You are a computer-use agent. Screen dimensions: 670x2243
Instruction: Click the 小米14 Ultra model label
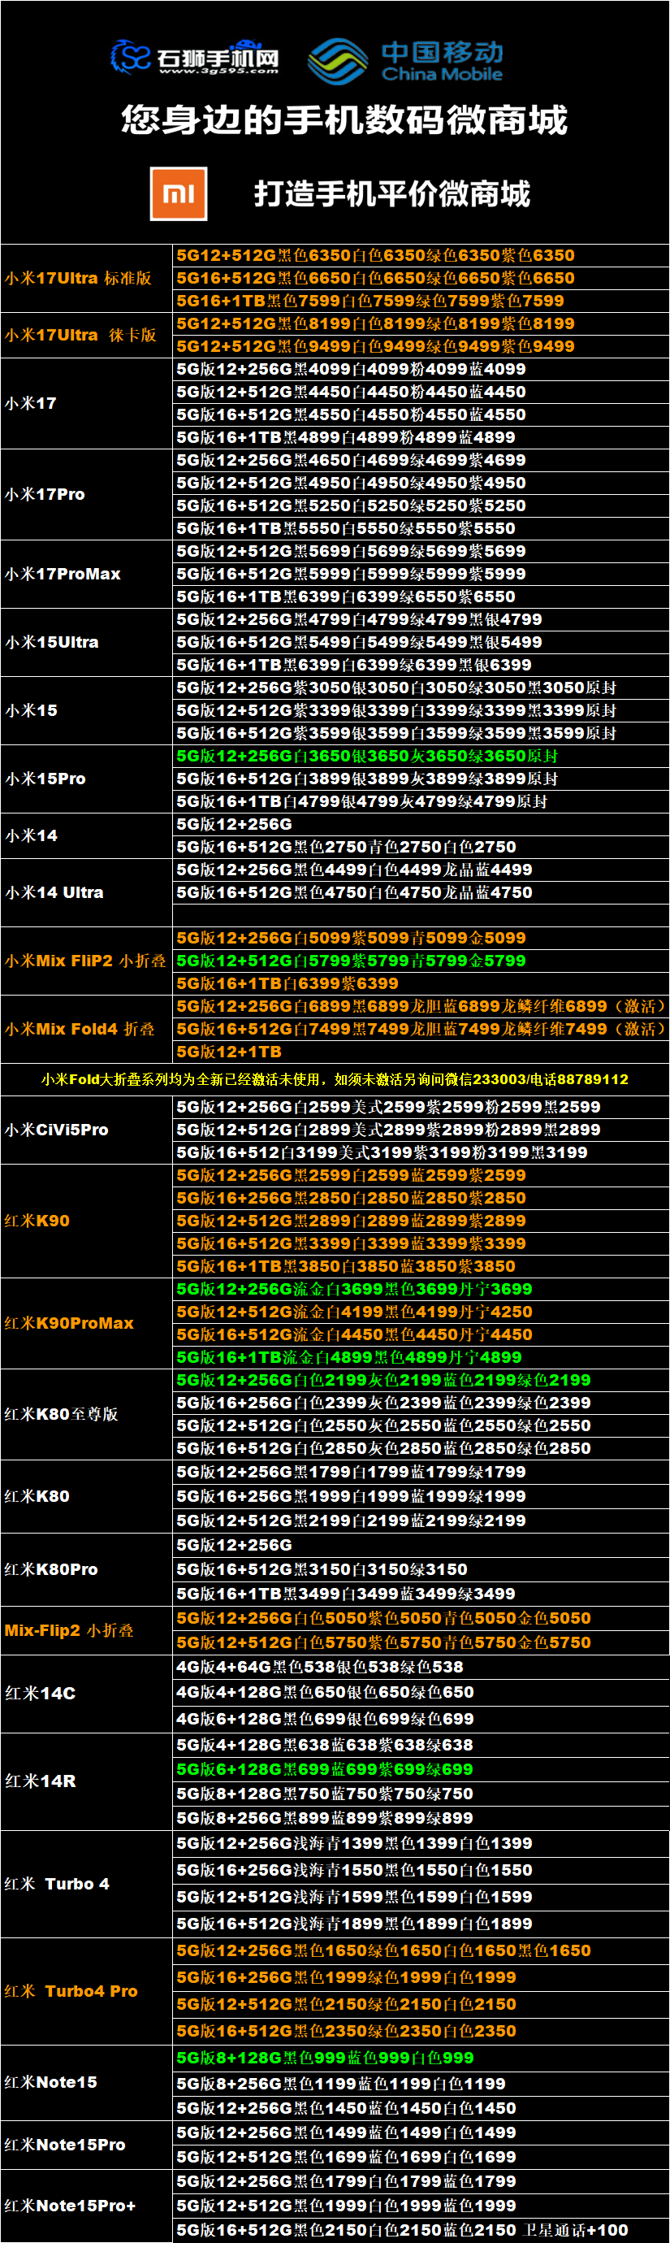[54, 892]
